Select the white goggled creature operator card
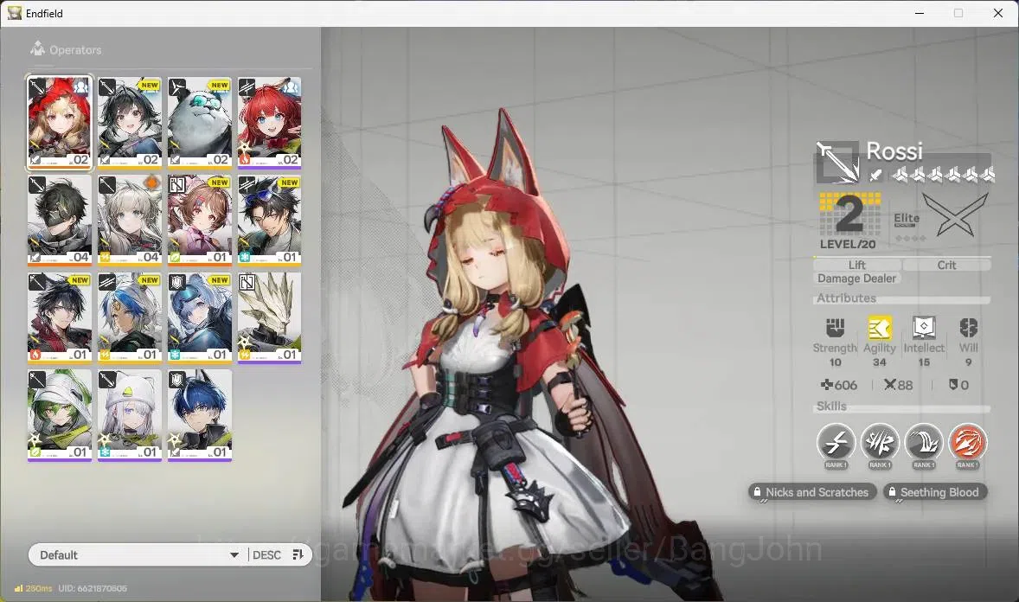Screen dimensions: 1019x602 (200, 122)
